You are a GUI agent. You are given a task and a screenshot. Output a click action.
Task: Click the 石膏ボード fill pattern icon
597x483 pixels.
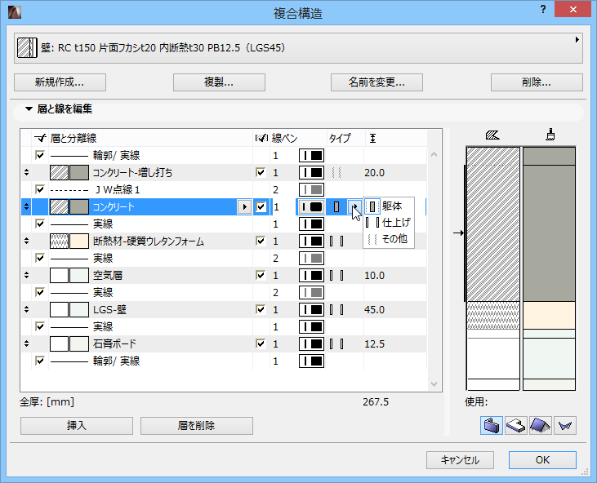[59, 343]
